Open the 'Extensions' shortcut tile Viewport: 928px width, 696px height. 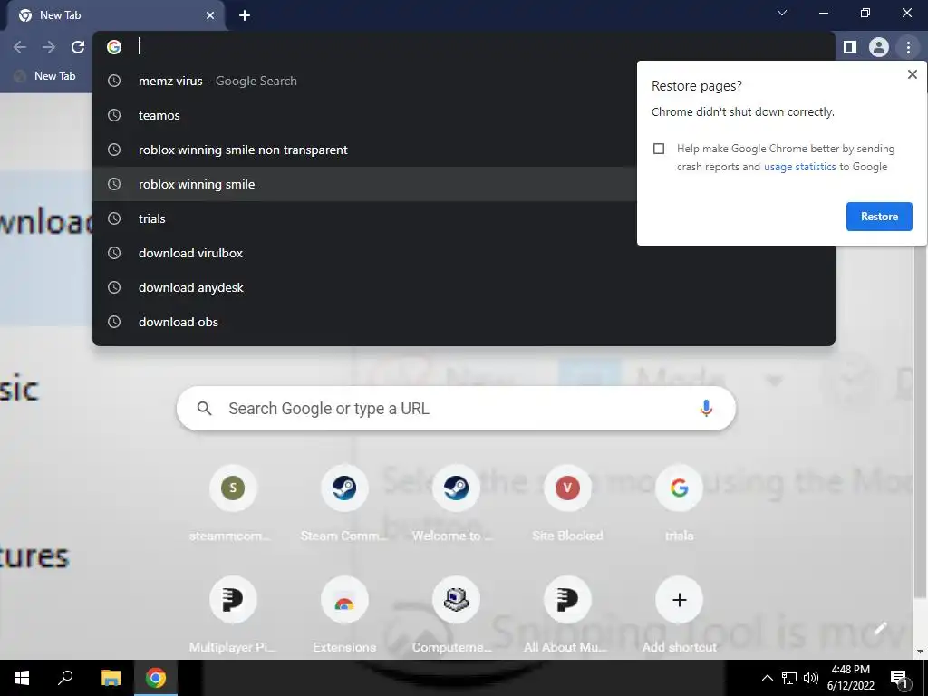pos(343,614)
